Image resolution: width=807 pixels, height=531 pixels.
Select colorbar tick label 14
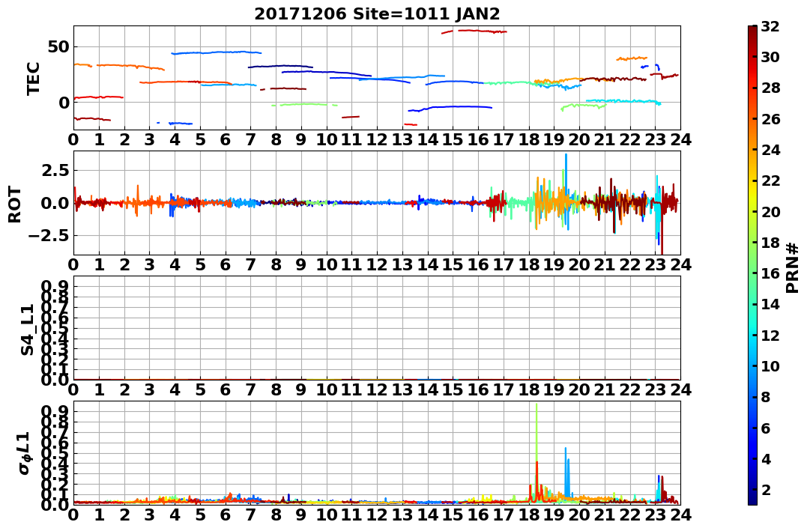[x=770, y=304]
